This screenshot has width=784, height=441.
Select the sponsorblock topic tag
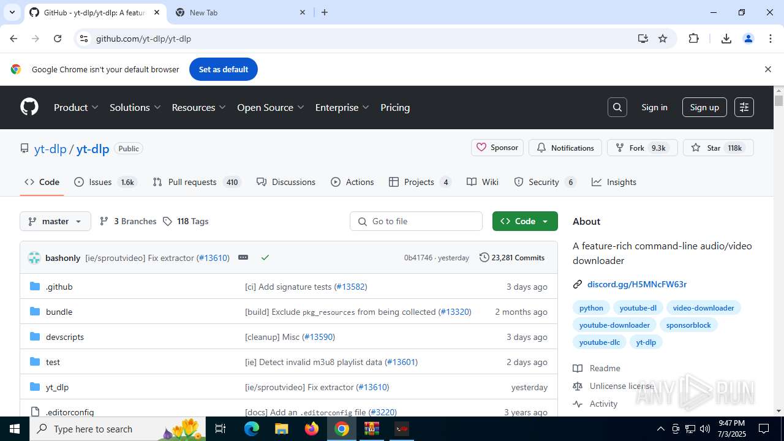(x=688, y=325)
